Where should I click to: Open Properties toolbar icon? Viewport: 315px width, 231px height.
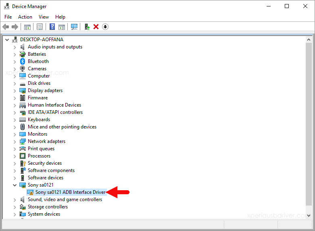(x=40, y=27)
